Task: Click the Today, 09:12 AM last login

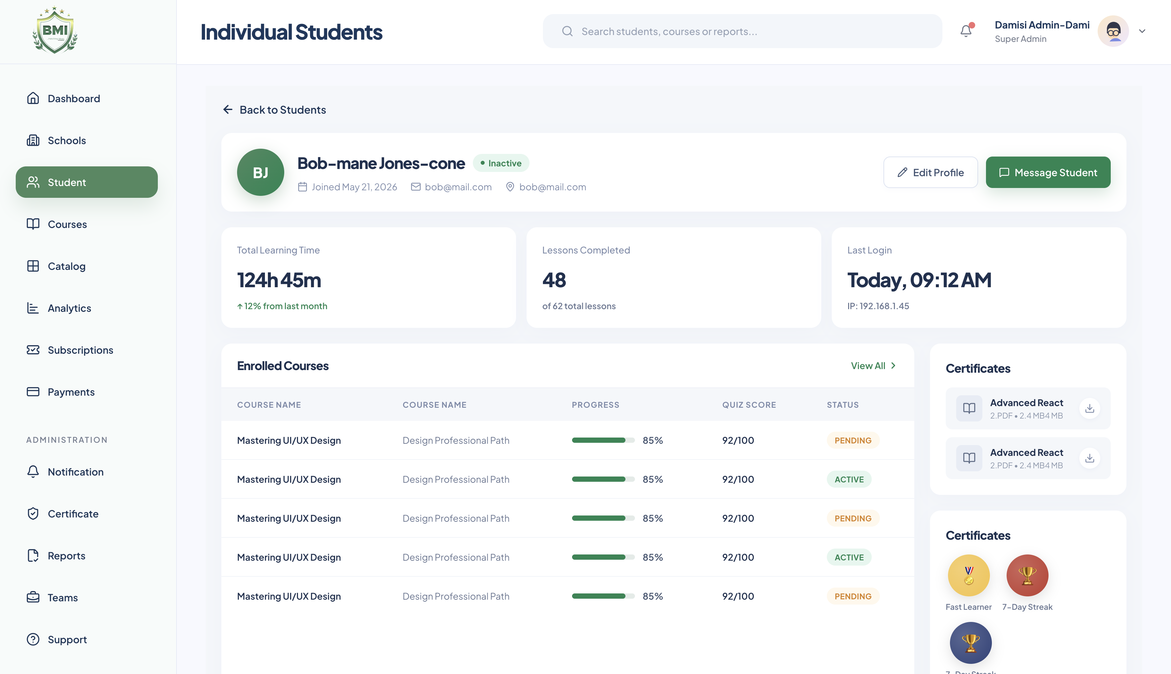Action: (919, 280)
